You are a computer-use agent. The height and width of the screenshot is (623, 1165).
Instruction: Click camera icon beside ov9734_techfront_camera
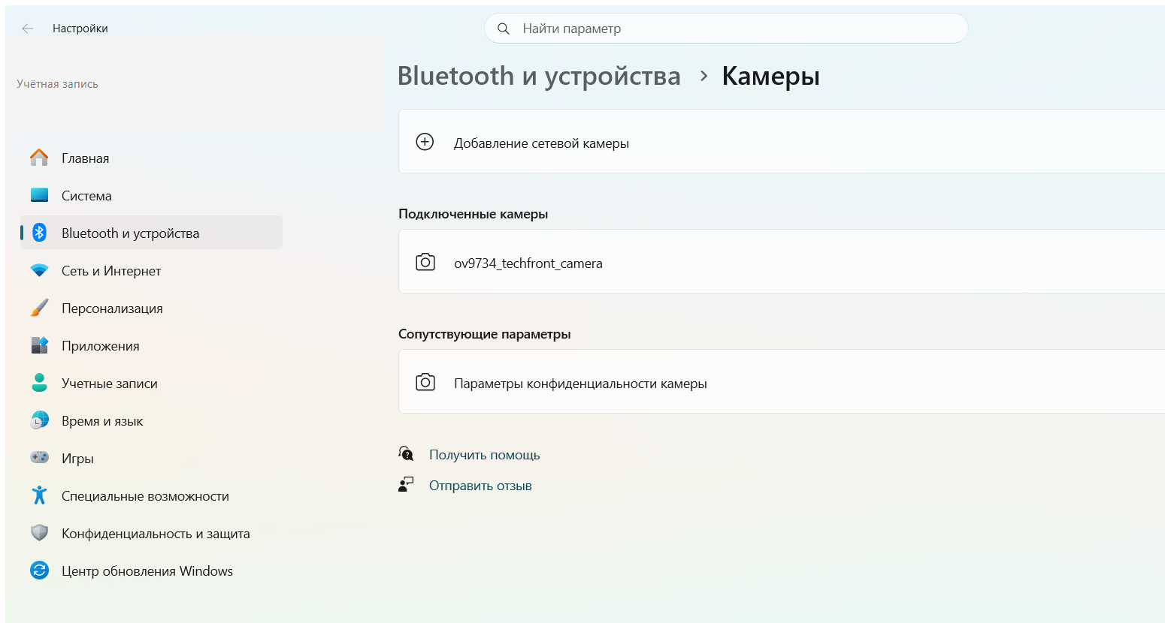tap(425, 262)
